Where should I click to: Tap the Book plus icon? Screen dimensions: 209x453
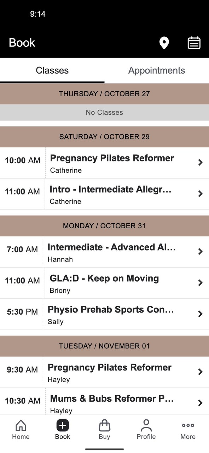(x=62, y=426)
